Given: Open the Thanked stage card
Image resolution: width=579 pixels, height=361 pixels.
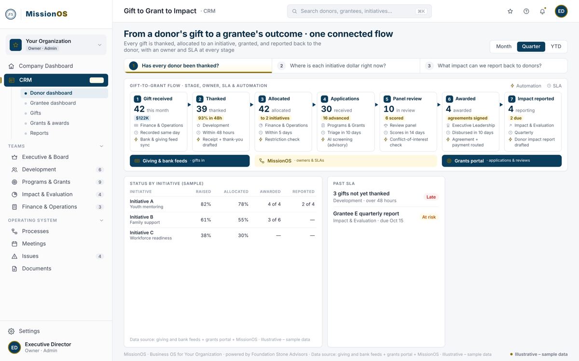Looking at the screenshot, I should [221, 122].
